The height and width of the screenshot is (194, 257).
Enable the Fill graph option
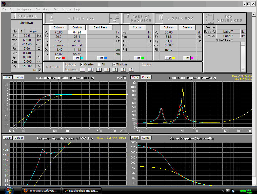100,65
